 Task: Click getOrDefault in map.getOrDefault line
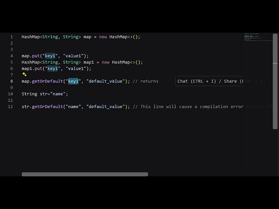point(48,81)
